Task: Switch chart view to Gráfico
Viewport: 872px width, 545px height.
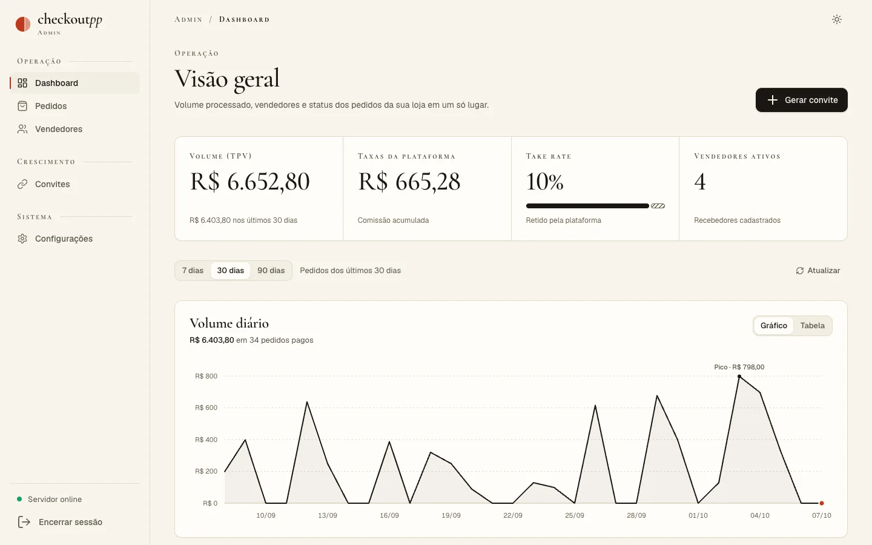Action: coord(774,326)
